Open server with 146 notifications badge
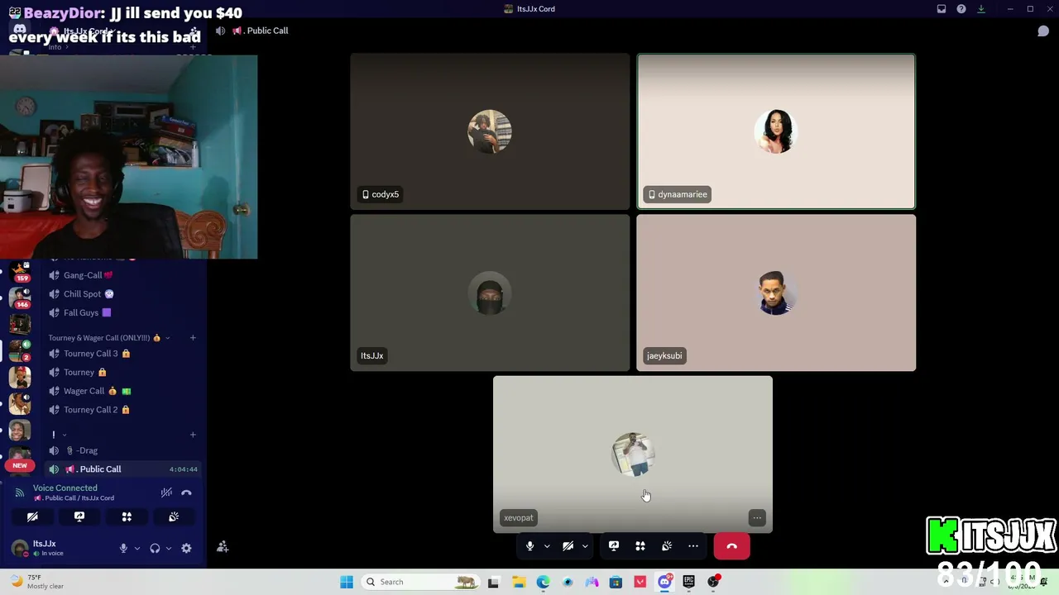Image resolution: width=1059 pixels, height=595 pixels. click(x=20, y=297)
